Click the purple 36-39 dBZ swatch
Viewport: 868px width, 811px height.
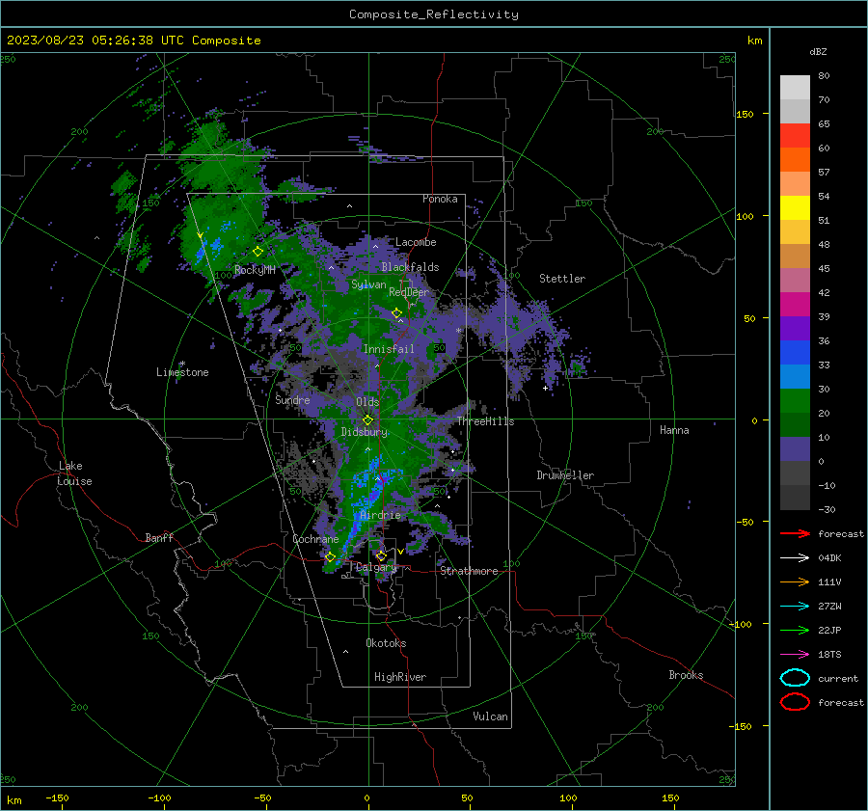click(795, 329)
